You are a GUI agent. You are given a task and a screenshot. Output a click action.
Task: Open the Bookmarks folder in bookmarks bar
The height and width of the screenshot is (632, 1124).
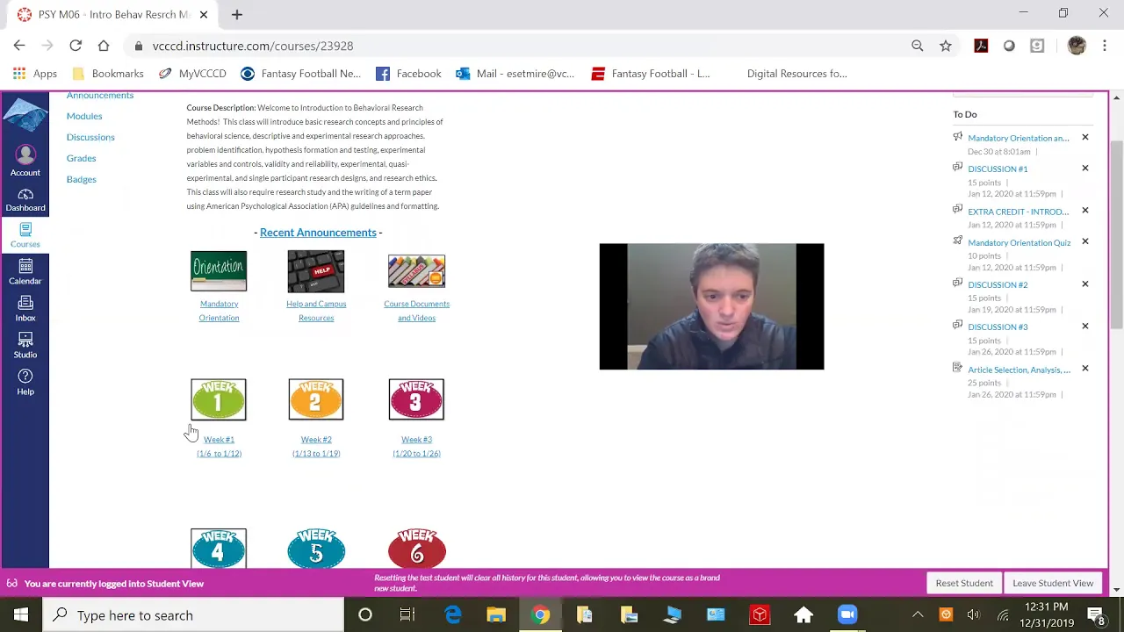pyautogui.click(x=108, y=74)
